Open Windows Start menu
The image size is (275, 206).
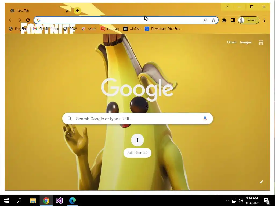6,201
